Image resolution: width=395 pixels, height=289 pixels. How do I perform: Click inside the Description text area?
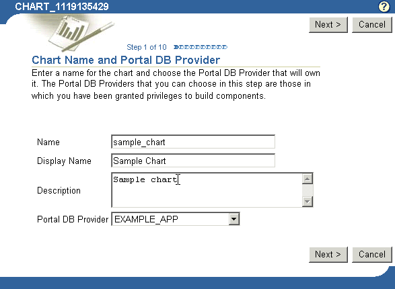pyautogui.click(x=207, y=190)
